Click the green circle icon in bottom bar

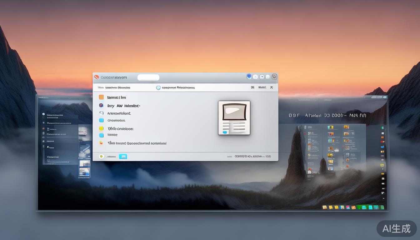click(x=101, y=157)
